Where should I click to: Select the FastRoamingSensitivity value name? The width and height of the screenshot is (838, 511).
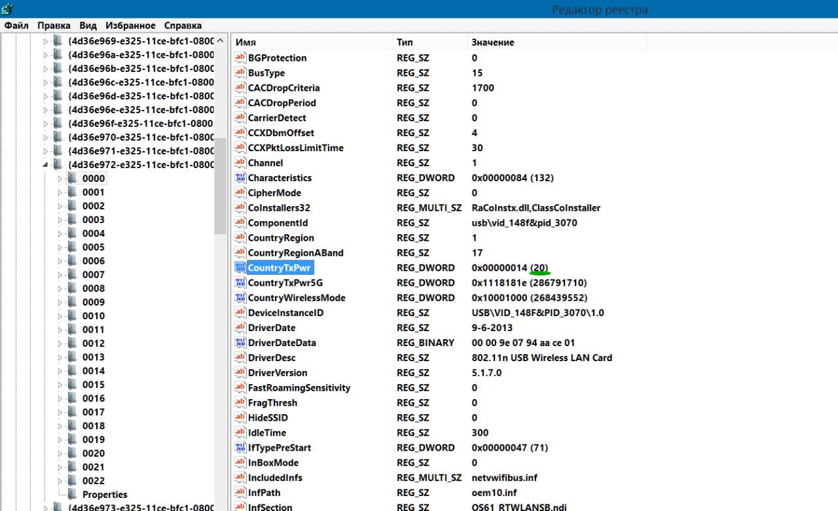pos(299,388)
